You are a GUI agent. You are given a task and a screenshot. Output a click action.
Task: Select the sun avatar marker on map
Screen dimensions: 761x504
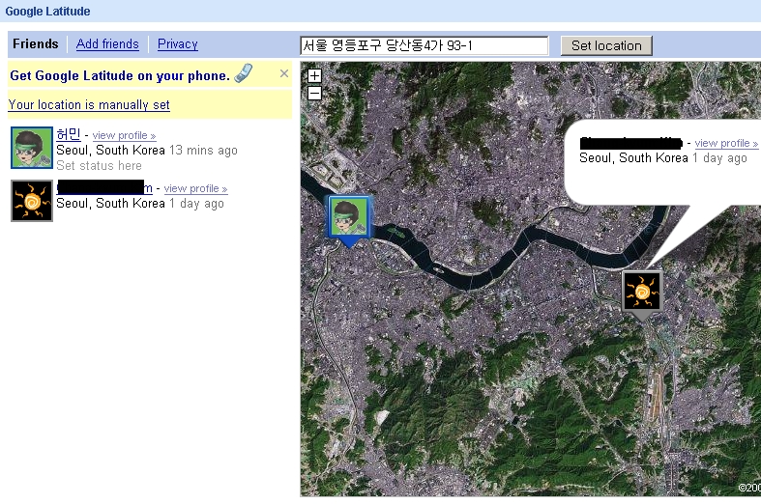tap(642, 294)
